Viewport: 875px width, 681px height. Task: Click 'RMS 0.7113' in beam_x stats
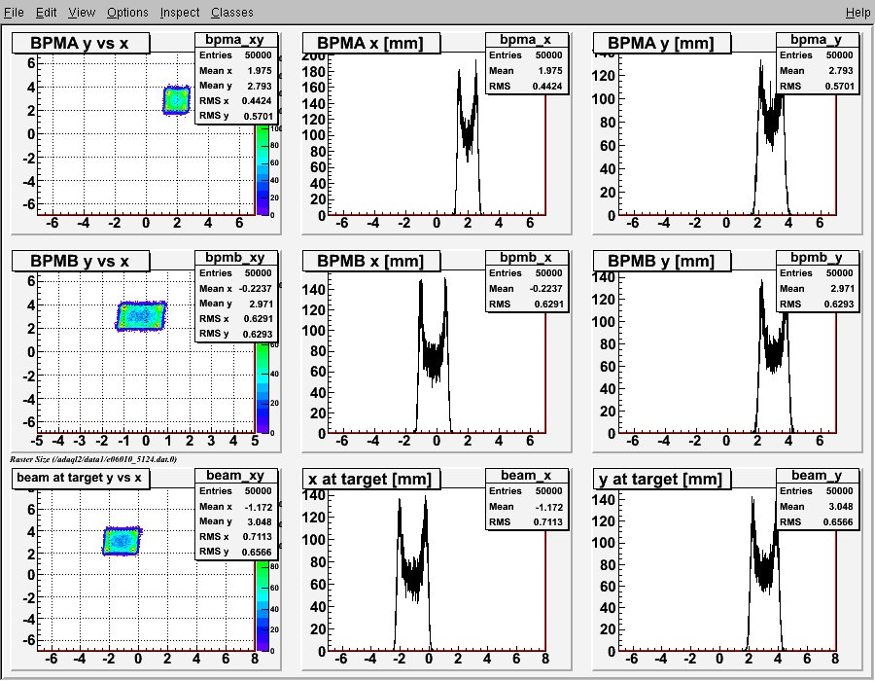[526, 521]
